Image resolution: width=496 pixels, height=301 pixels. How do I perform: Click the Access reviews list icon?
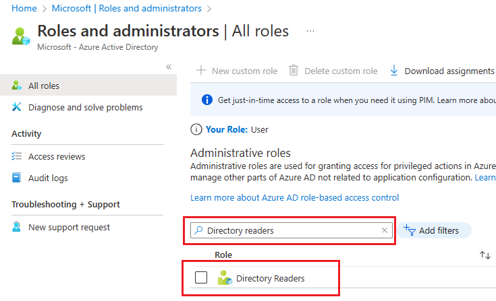tap(17, 156)
